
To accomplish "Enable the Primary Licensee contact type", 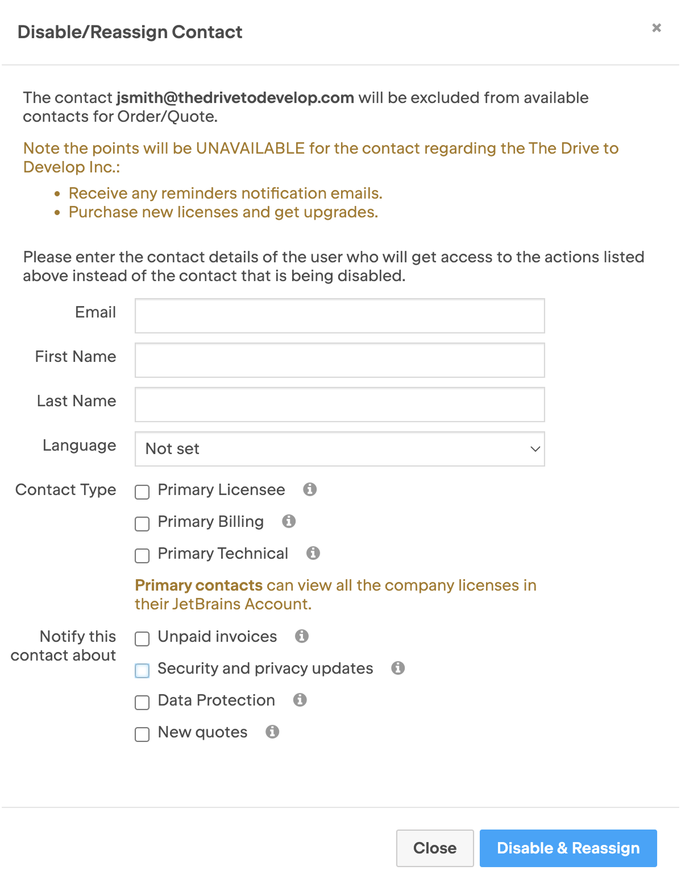I will (x=142, y=492).
